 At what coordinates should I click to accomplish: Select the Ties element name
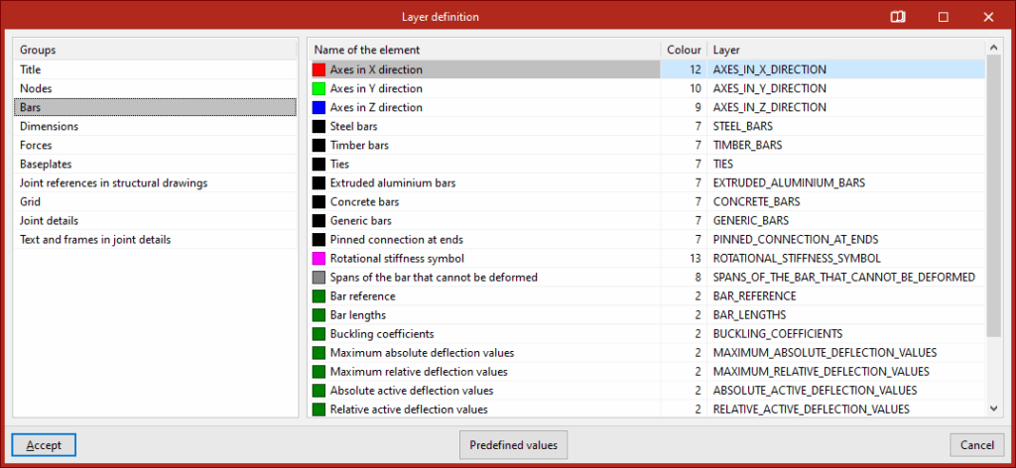339,165
